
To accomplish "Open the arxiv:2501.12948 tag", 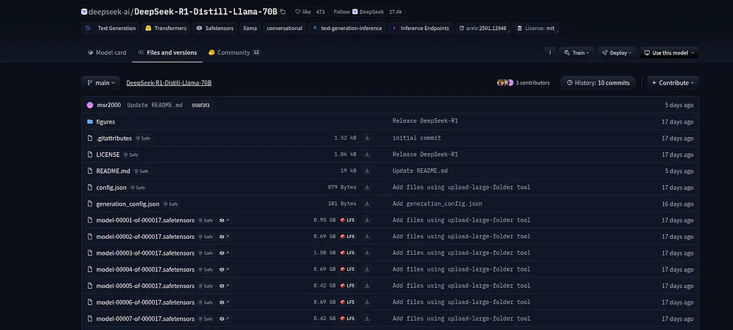I will pos(483,28).
